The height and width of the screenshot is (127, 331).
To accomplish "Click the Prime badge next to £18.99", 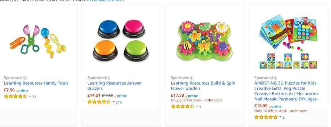I will 275,106.
